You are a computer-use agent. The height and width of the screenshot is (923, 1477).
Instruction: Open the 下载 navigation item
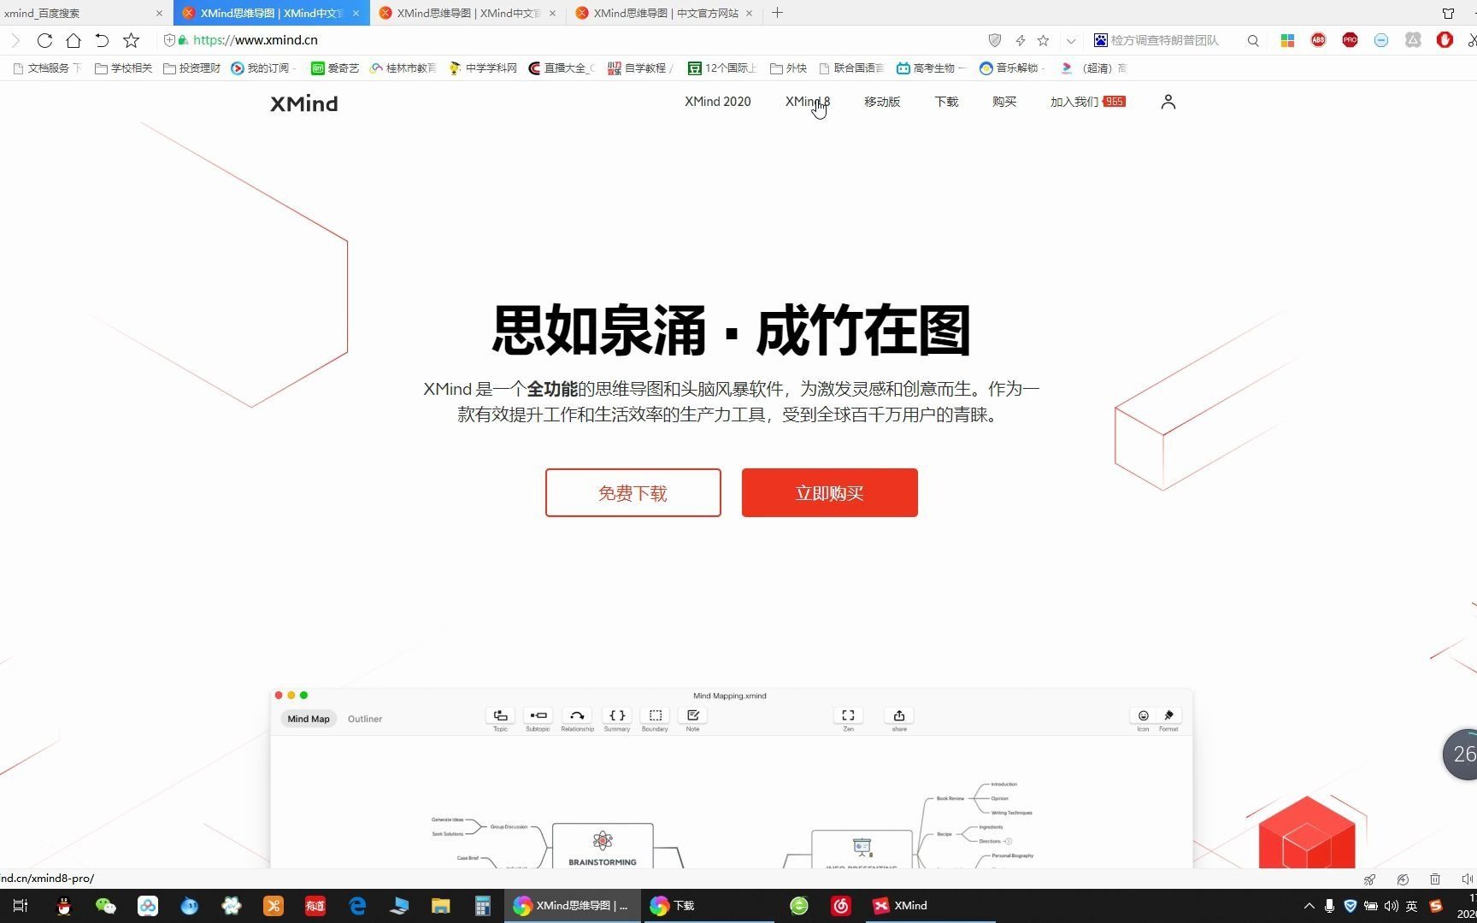pyautogui.click(x=946, y=102)
